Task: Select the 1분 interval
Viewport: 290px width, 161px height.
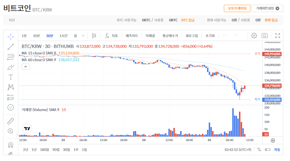Action: pyautogui.click(x=24, y=36)
